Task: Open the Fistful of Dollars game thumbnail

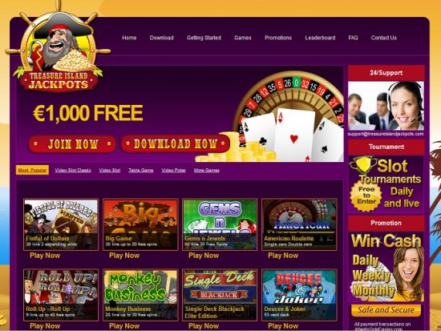Action: 61,224
